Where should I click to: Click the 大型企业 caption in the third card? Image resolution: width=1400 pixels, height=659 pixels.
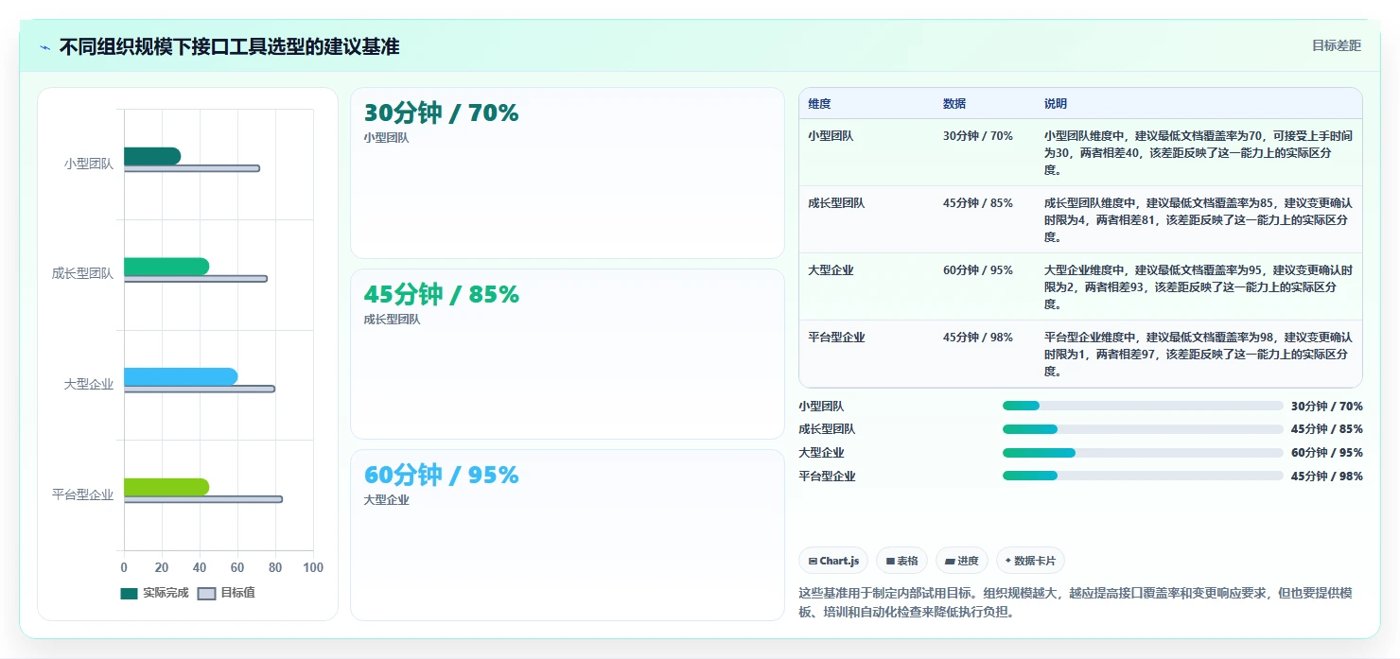point(387,500)
